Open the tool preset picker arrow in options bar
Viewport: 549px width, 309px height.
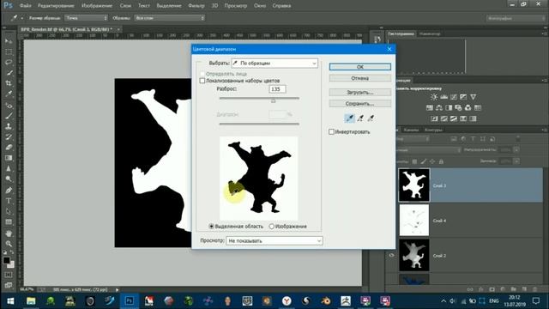click(21, 18)
